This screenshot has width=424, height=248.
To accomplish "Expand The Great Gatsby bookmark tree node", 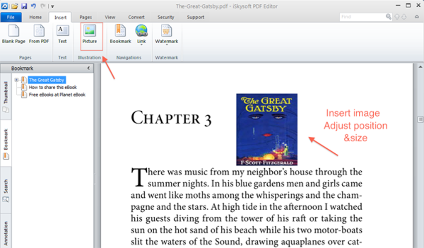I will pos(17,80).
